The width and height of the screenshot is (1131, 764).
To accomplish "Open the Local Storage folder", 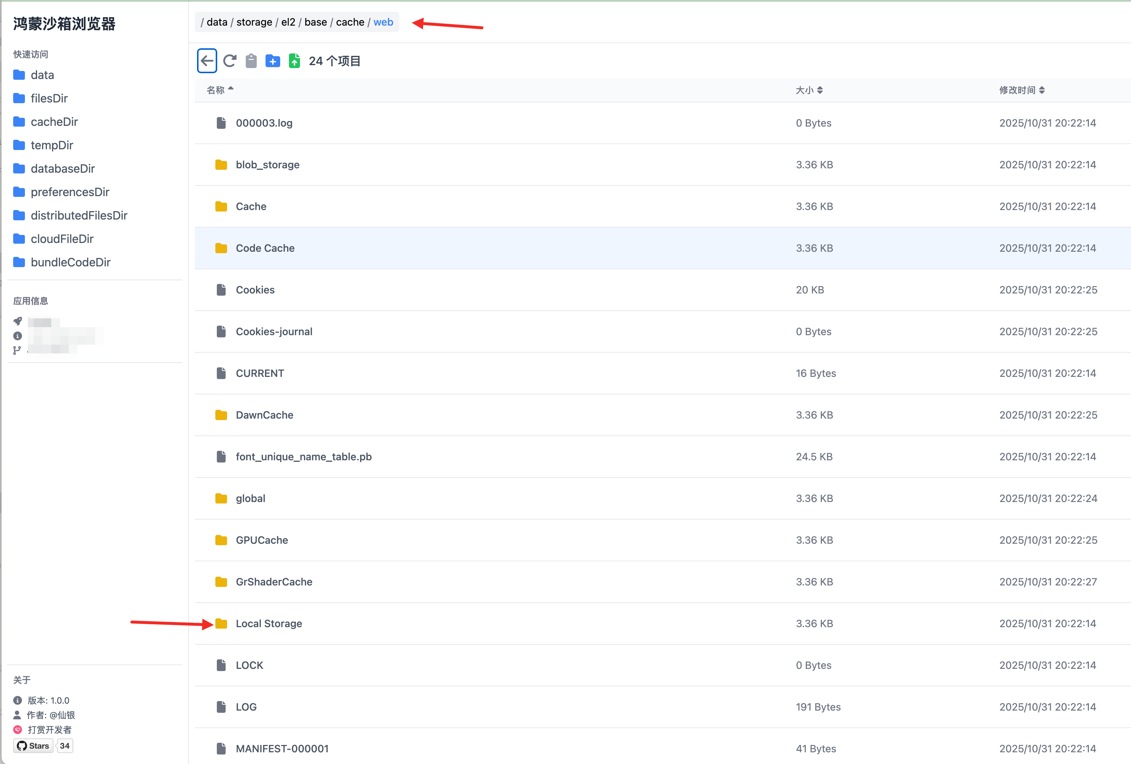I will pyautogui.click(x=268, y=623).
